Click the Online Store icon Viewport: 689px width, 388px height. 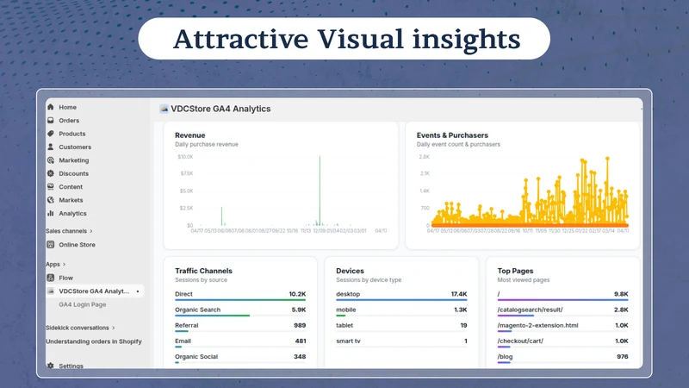coord(51,244)
